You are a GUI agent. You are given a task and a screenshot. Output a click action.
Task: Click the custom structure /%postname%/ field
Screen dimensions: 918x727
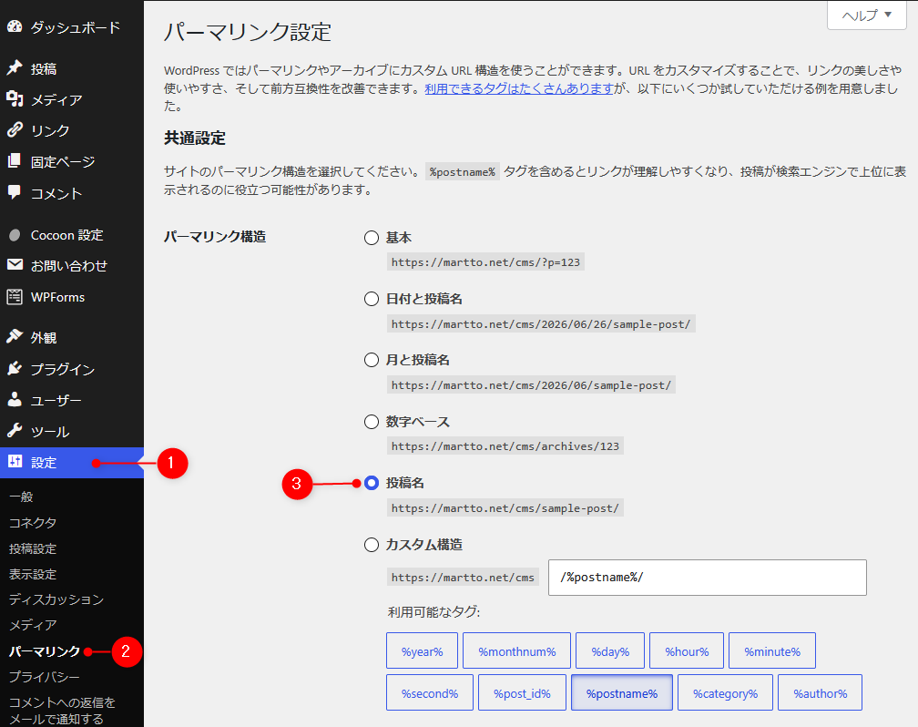(x=708, y=578)
